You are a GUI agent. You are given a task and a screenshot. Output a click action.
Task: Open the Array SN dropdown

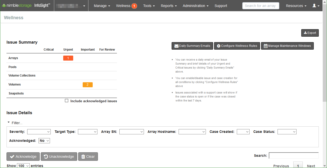click(132, 132)
